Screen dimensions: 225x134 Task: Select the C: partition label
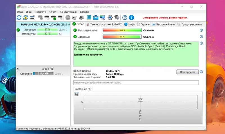pyautogui.click(x=18, y=69)
